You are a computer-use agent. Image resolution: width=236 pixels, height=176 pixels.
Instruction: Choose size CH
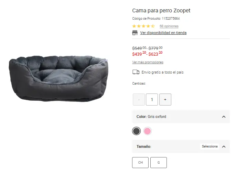click(x=140, y=163)
